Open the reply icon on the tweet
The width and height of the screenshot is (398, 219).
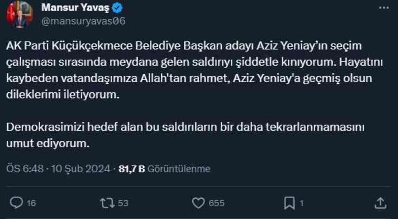tap(16, 201)
